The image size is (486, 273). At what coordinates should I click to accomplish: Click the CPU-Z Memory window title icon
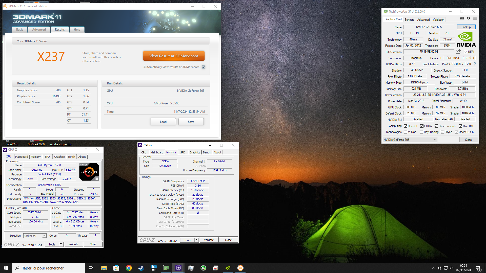pos(140,145)
